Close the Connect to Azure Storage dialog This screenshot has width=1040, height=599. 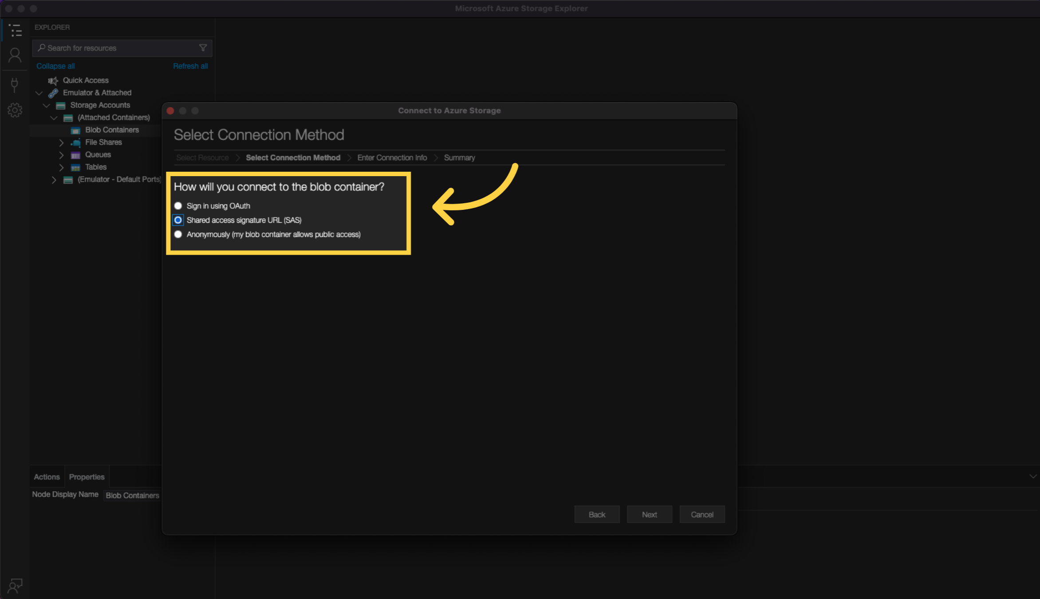point(170,111)
